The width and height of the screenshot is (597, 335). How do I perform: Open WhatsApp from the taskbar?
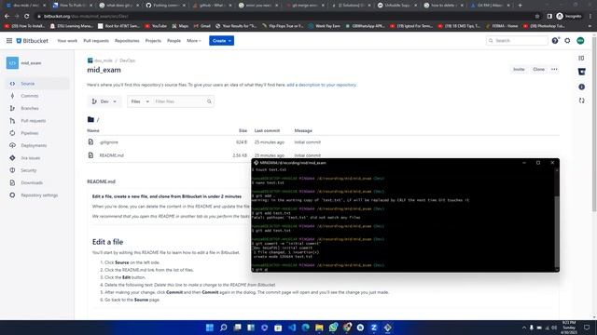click(333, 328)
